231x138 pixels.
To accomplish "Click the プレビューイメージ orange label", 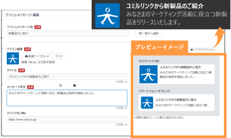I will pyautogui.click(x=160, y=47).
